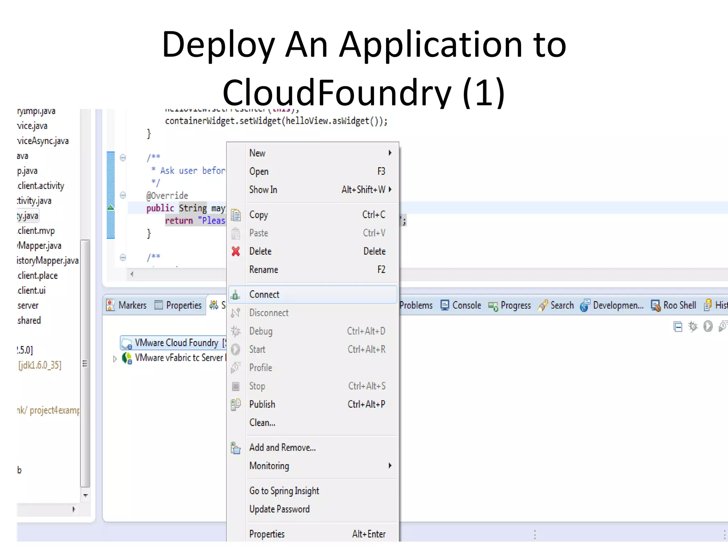Collapse the lower comment block fold marker

pyautogui.click(x=123, y=257)
